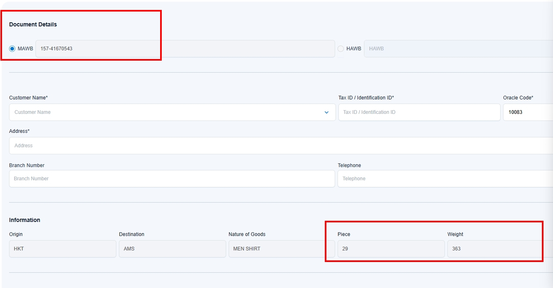
Task: Click the Customer Name chevron arrow
Action: (x=326, y=112)
